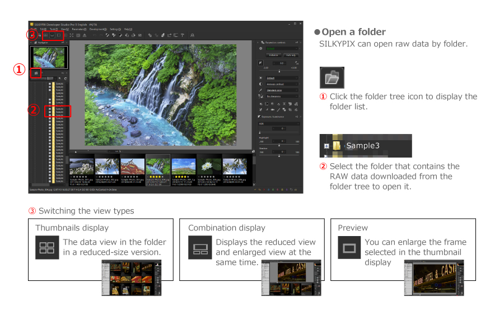
Task: Click the Auto adj. button
Action: [x=291, y=55]
